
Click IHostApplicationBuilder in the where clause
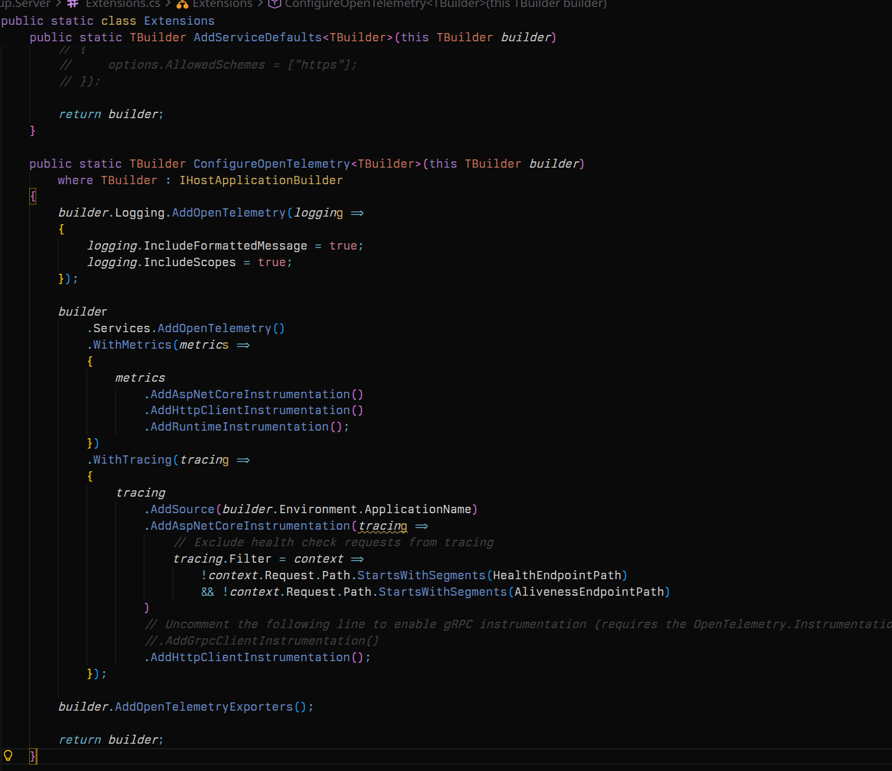tap(261, 180)
